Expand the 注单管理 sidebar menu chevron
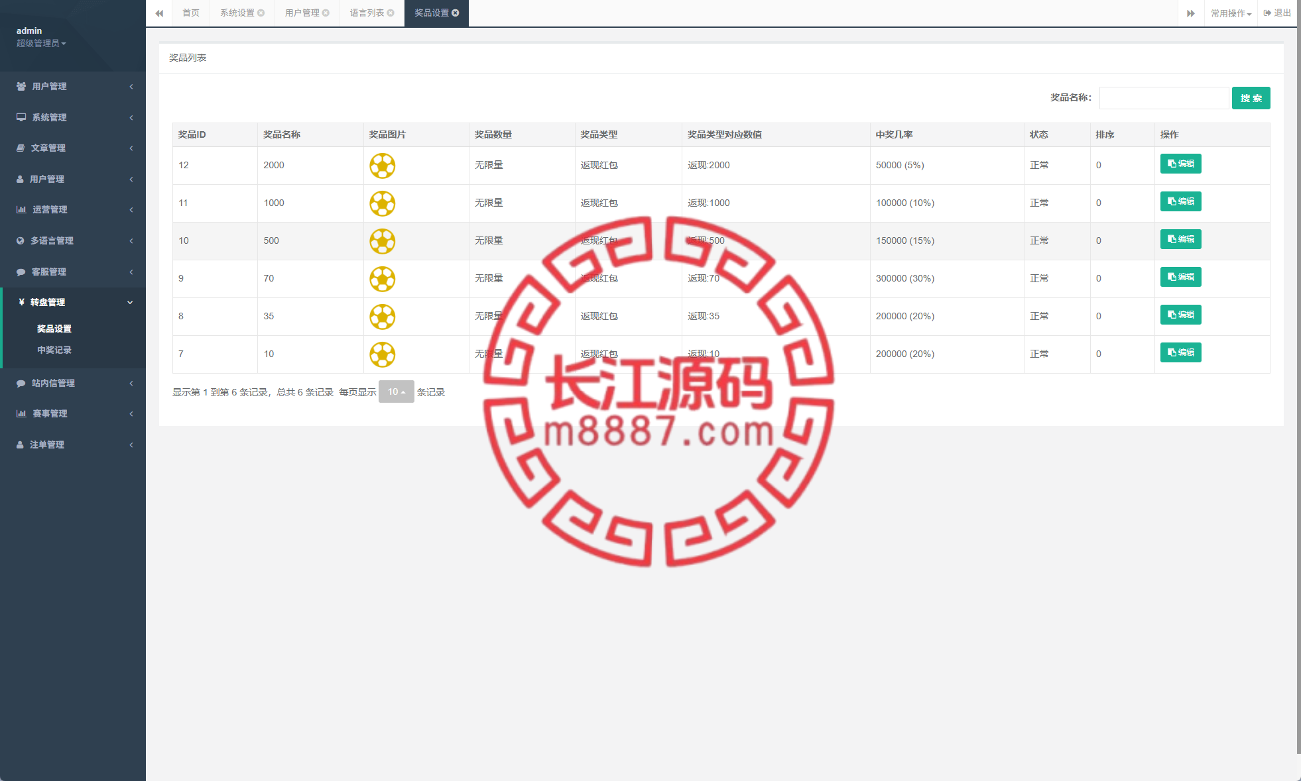 click(x=131, y=445)
